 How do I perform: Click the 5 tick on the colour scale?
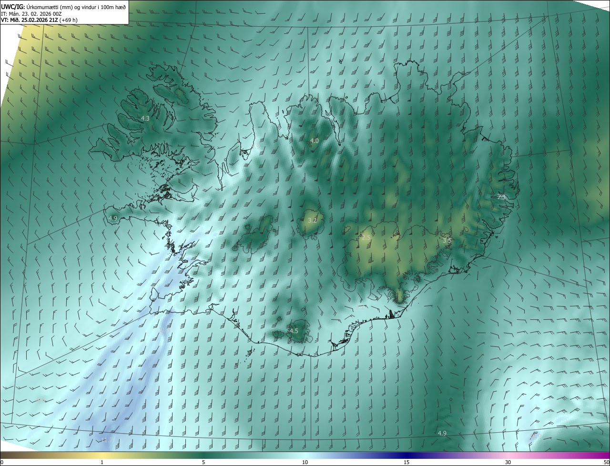[x=203, y=463]
